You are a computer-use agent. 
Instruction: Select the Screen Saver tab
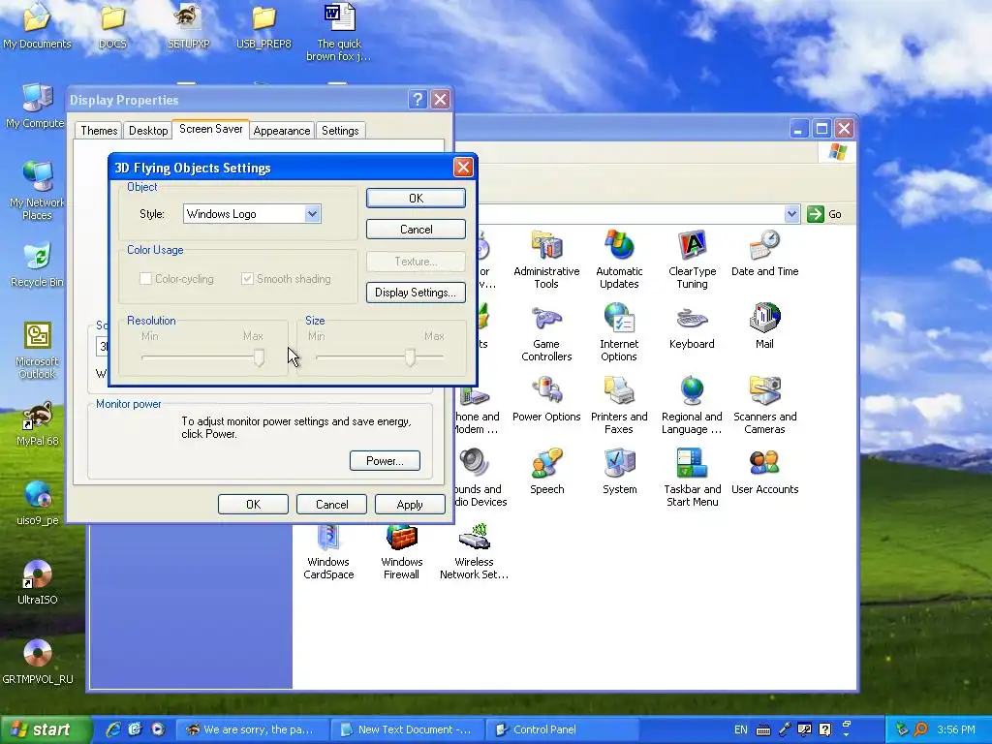tap(210, 129)
